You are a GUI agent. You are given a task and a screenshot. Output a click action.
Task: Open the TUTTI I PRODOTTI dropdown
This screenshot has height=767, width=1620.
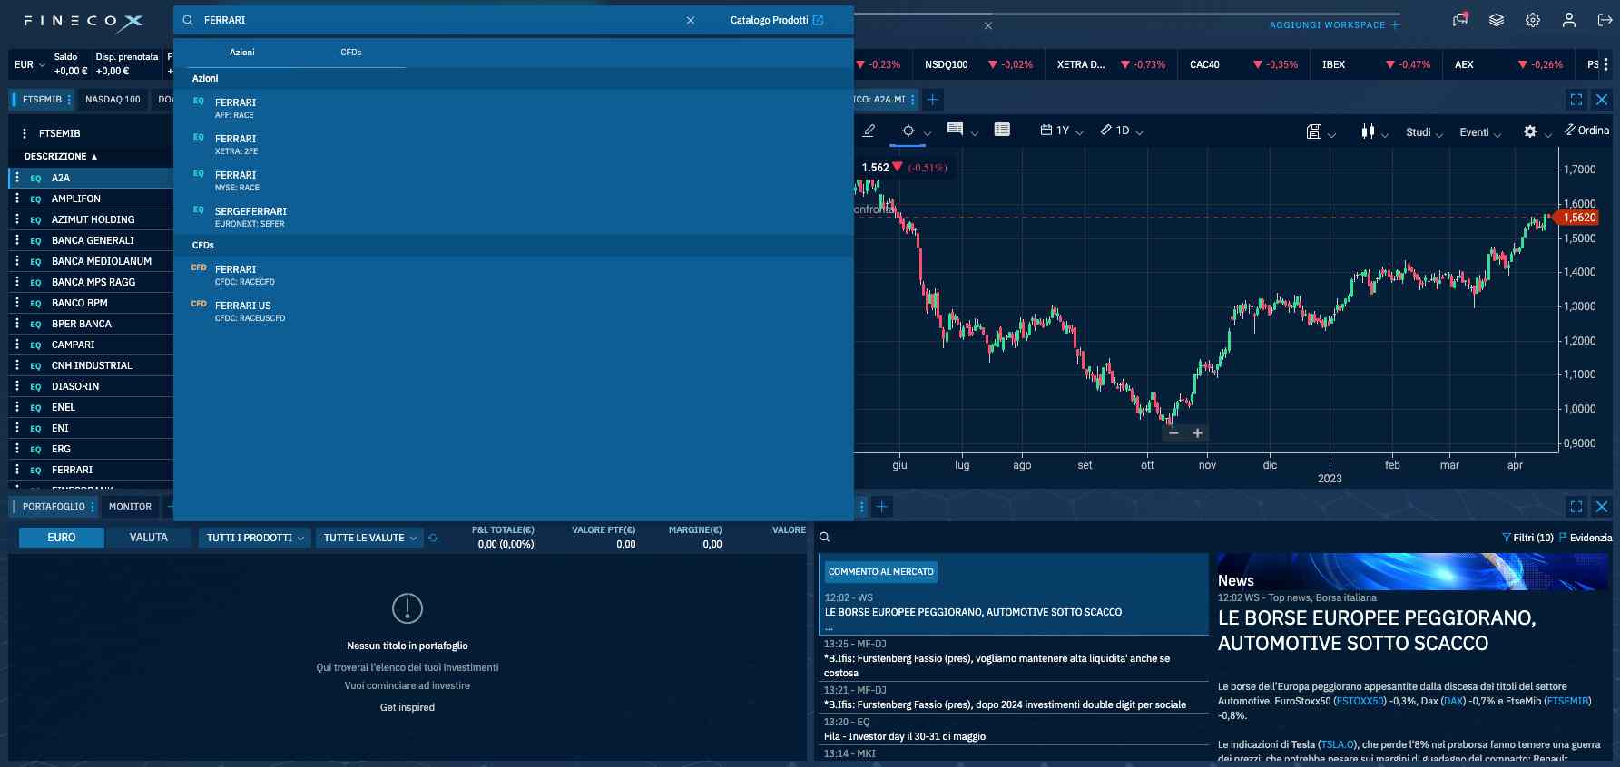click(x=254, y=538)
